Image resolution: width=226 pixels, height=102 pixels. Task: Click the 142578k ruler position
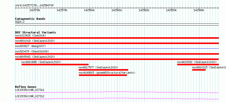click(35, 10)
